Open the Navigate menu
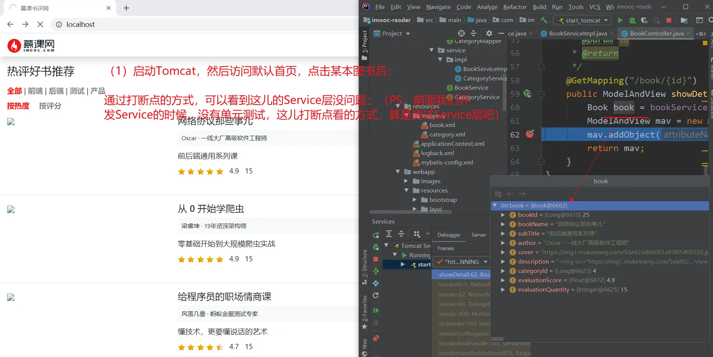The height and width of the screenshot is (357, 713). coord(438,7)
